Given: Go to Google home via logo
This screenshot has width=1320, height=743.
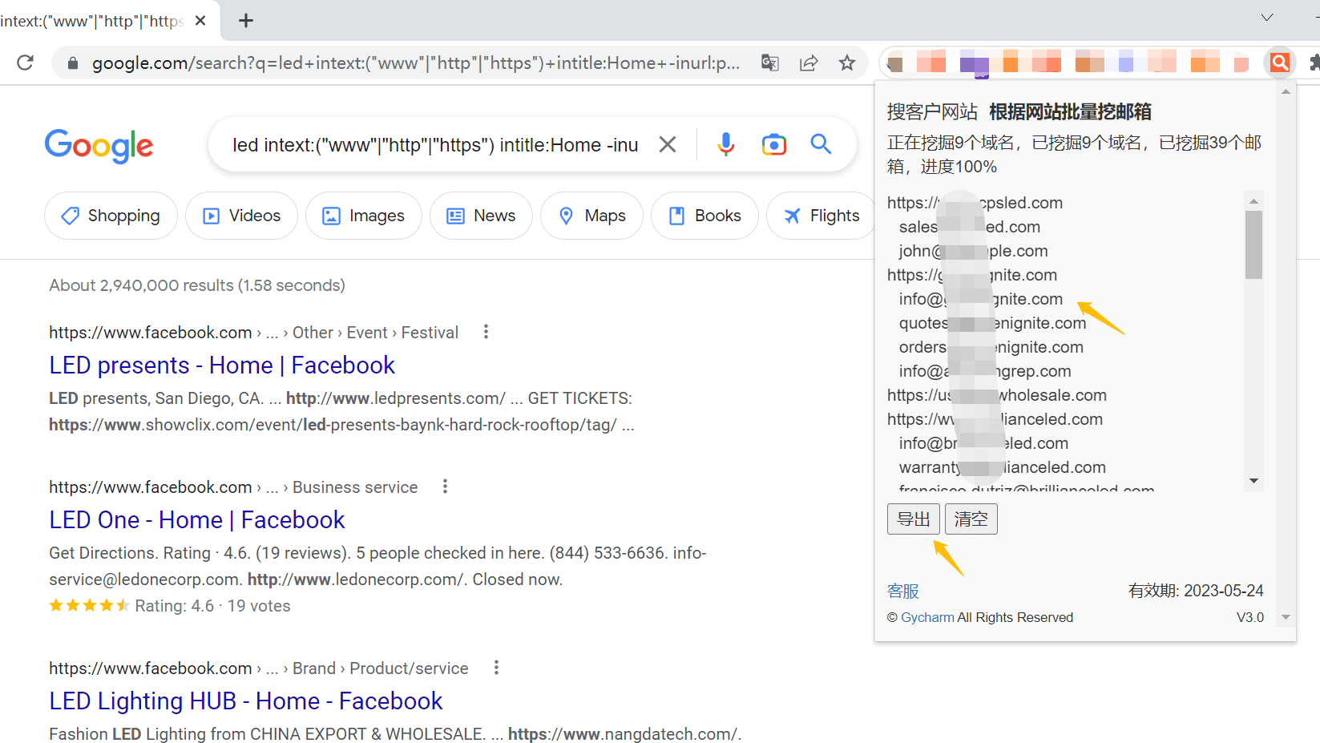Looking at the screenshot, I should (x=99, y=146).
